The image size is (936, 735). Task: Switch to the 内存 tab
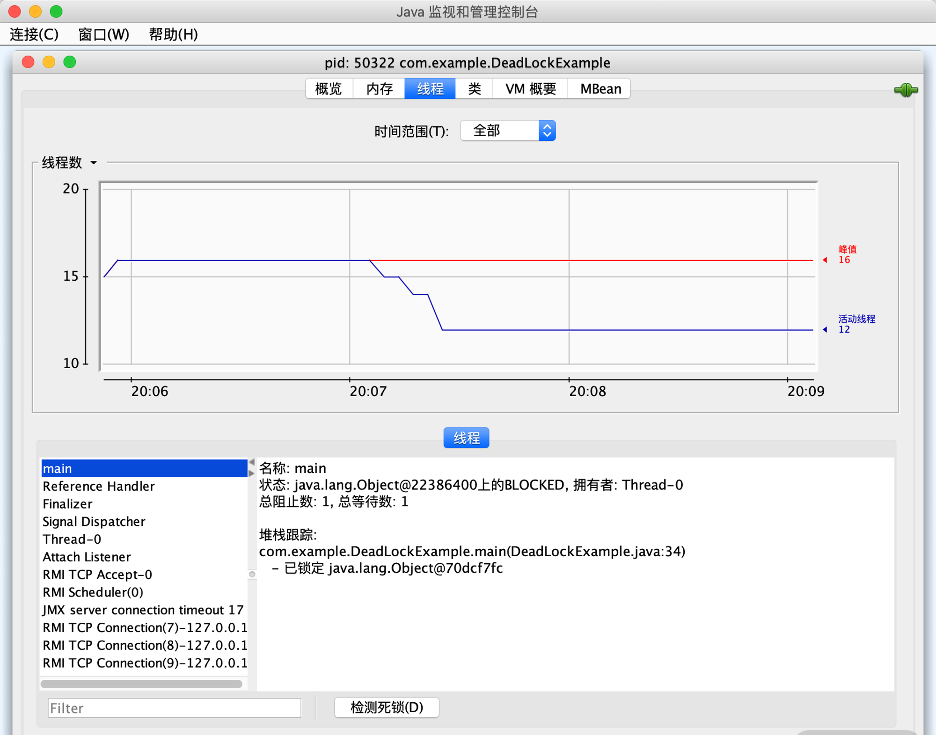tap(379, 88)
